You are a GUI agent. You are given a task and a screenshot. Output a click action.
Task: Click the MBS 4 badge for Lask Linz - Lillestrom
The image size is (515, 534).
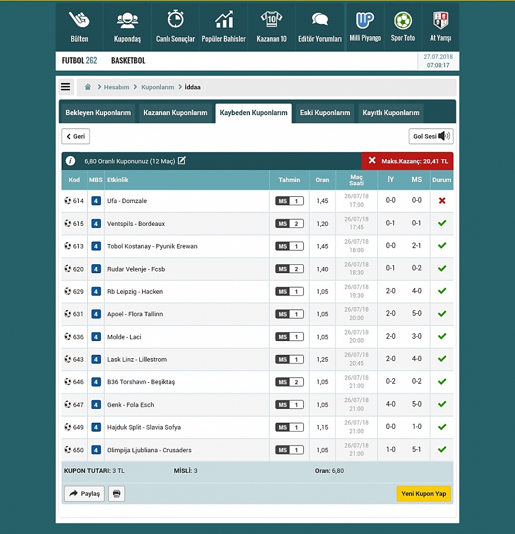click(x=96, y=359)
